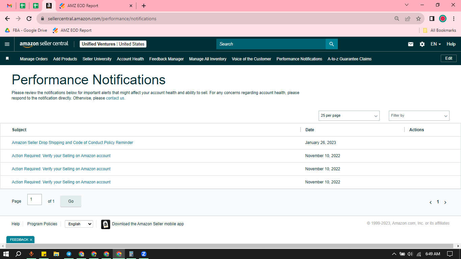Go forward to the next page

[x=18, y=19]
